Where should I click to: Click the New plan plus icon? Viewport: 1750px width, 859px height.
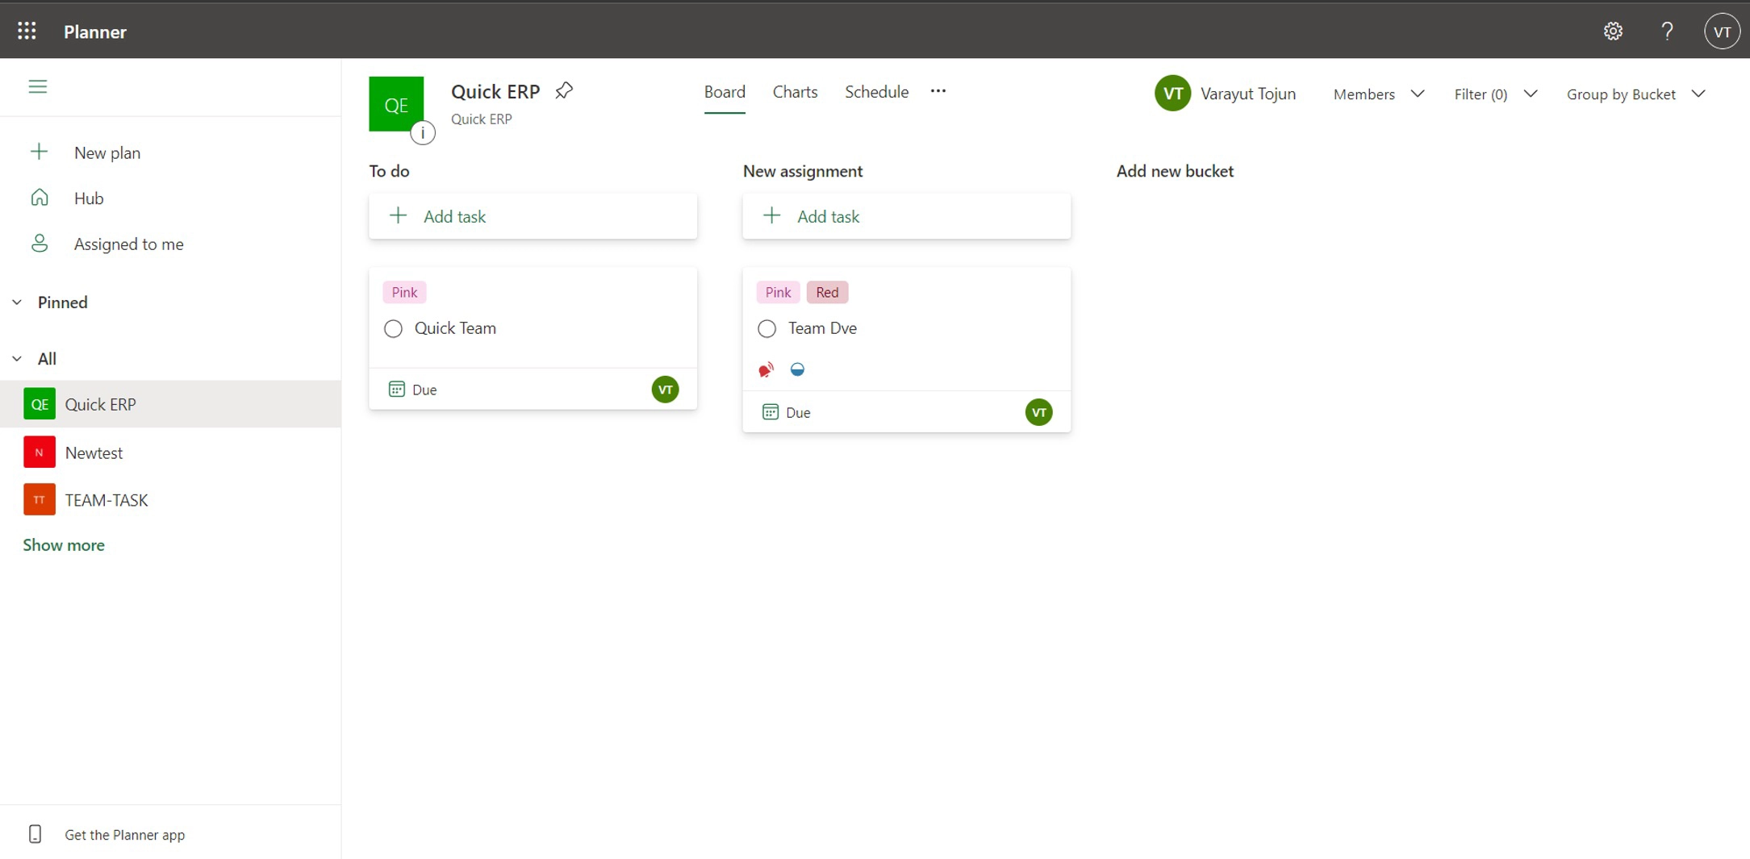click(39, 152)
